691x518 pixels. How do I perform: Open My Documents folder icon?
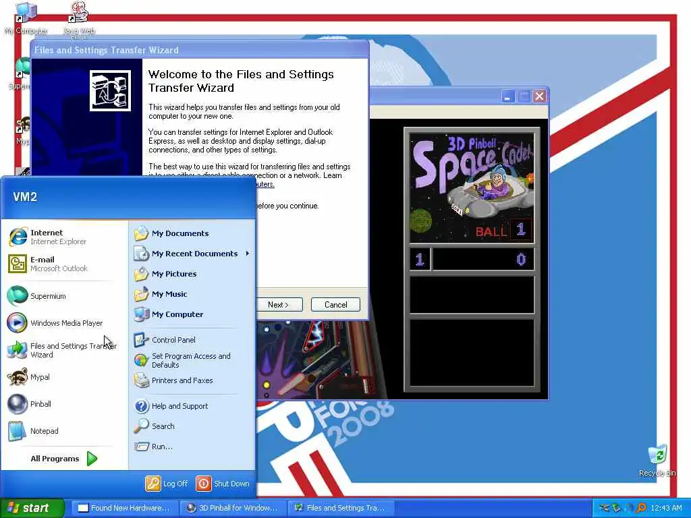coord(141,233)
